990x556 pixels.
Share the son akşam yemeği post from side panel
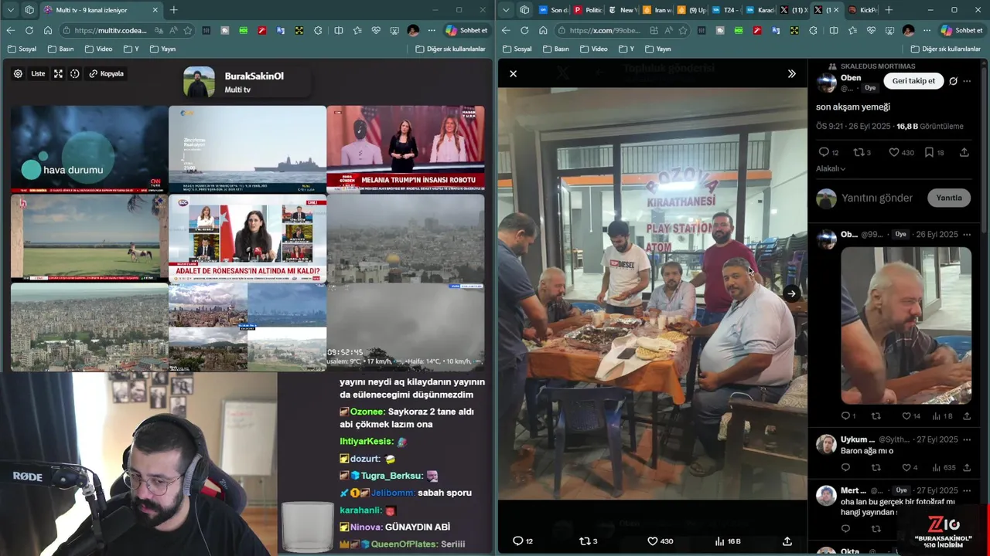964,152
